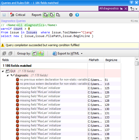139x140 pixels.
Task: Click the third Report list icon
Action: 58,15
